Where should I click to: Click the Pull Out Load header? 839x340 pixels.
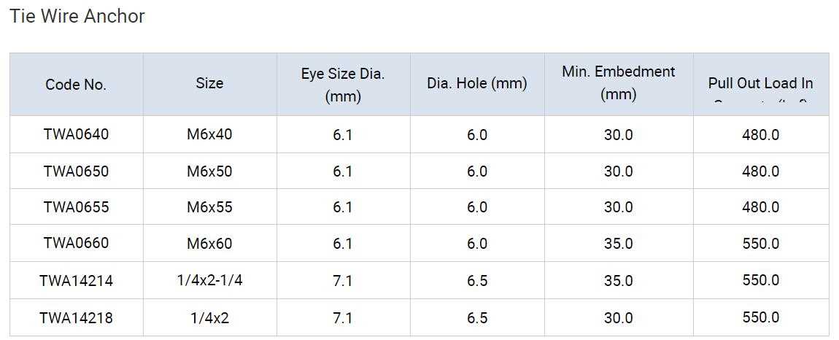760,84
